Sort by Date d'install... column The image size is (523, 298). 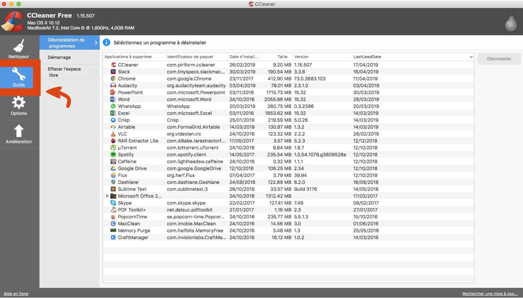coord(244,57)
